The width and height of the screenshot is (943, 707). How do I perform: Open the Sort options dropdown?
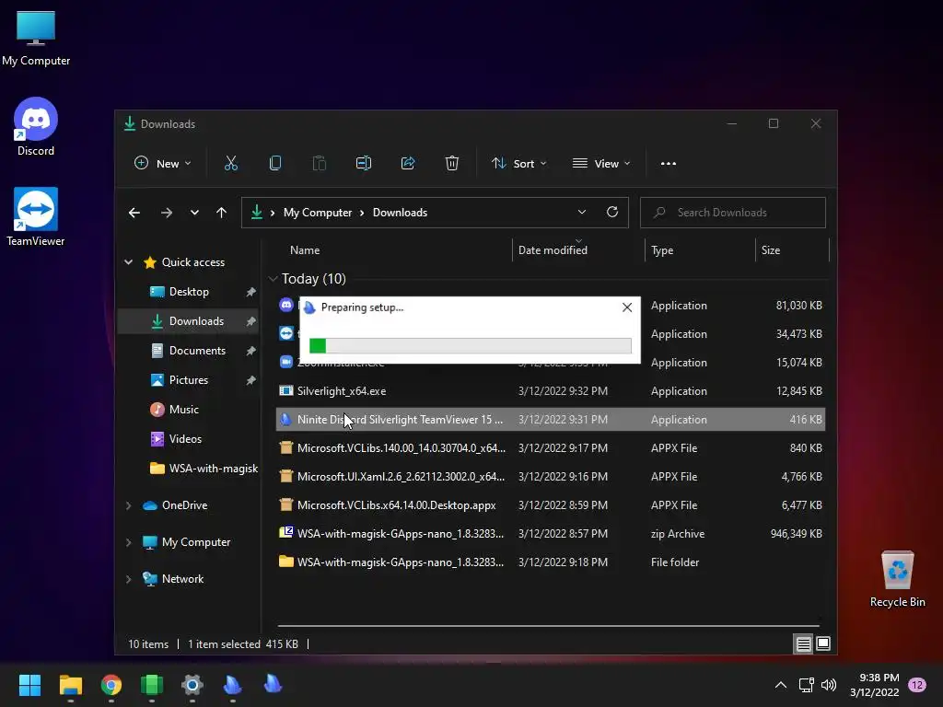click(519, 164)
